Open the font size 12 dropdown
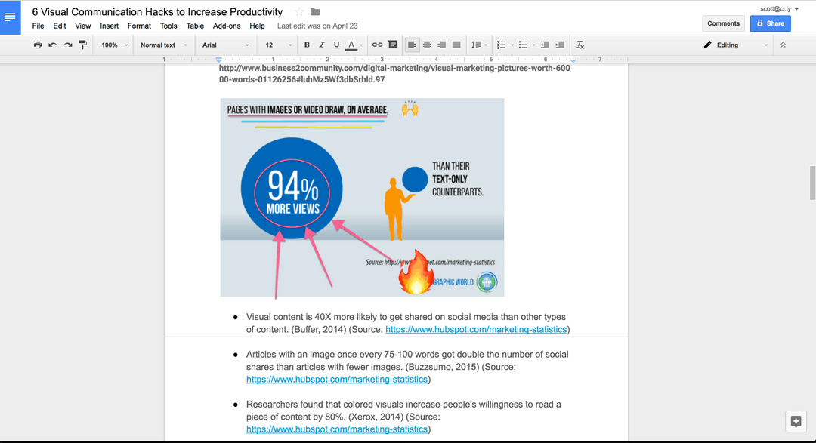Screen dimensions: 816x443 coord(278,45)
